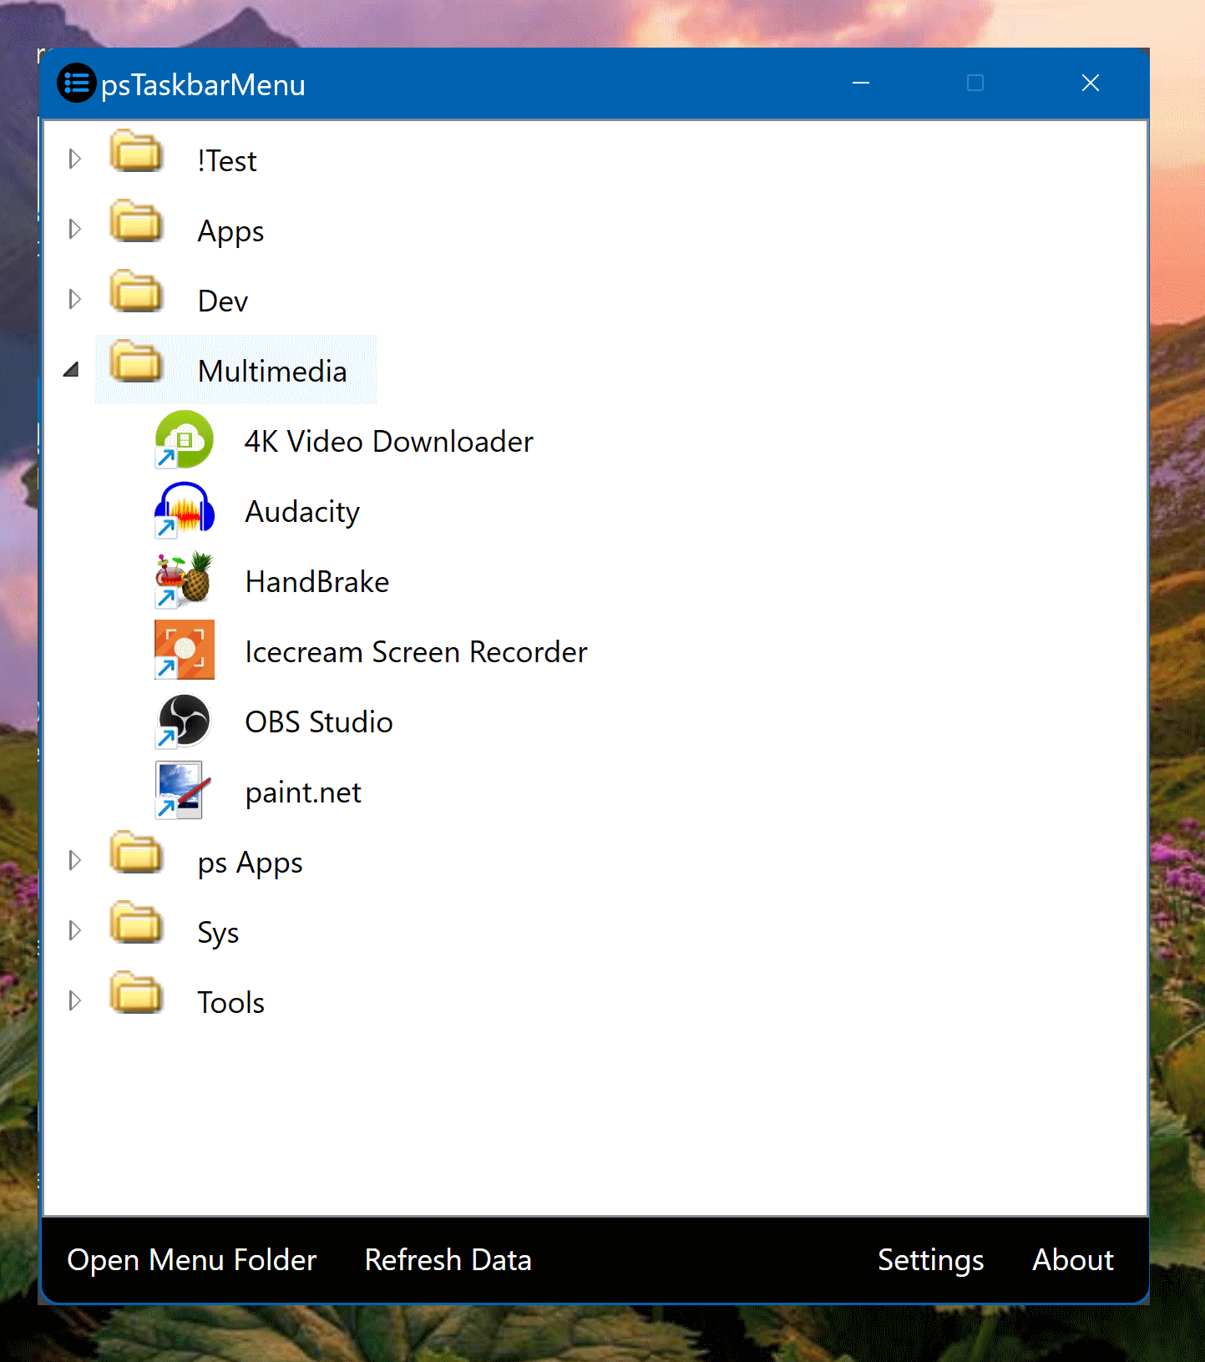Select the '4K Video Downloader' label

pyautogui.click(x=389, y=441)
